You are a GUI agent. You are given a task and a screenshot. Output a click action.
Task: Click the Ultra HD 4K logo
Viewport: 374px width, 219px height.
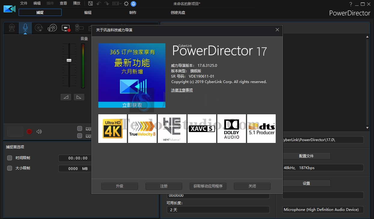pyautogui.click(x=112, y=128)
